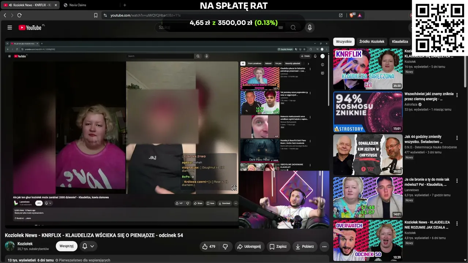The image size is (468, 263).
Task: Go forward in browser history
Action: pyautogui.click(x=12, y=15)
